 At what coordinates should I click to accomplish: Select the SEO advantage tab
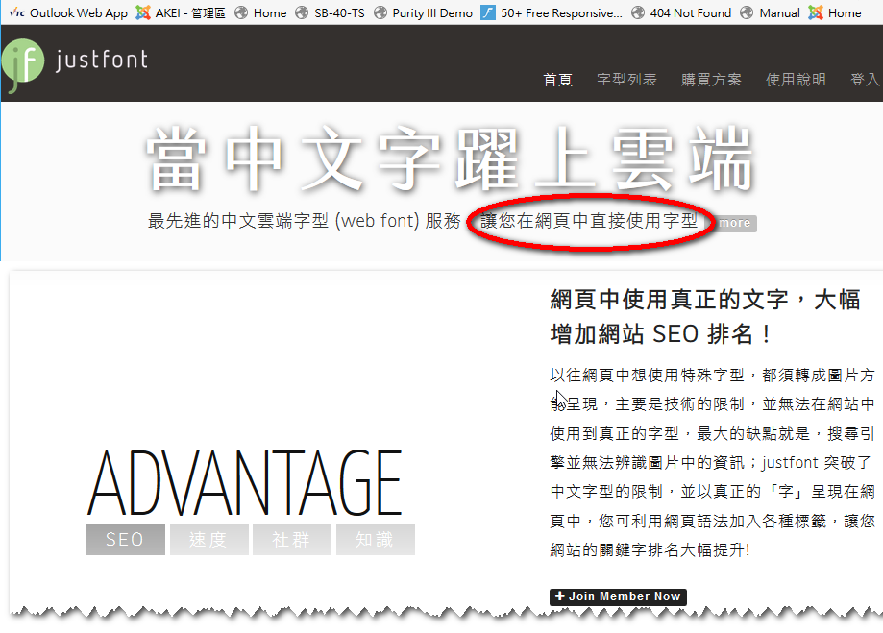125,540
